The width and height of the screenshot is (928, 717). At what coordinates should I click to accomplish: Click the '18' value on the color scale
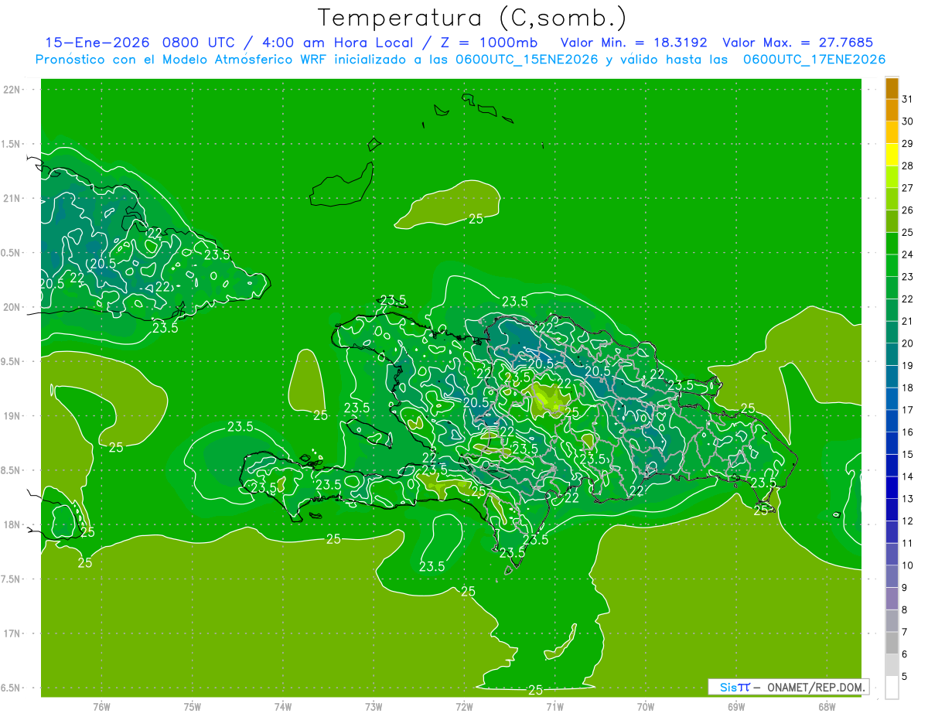pos(908,388)
